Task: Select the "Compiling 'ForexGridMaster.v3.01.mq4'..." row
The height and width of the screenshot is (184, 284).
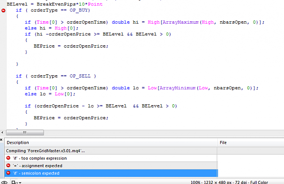Action: pyautogui.click(x=111, y=151)
